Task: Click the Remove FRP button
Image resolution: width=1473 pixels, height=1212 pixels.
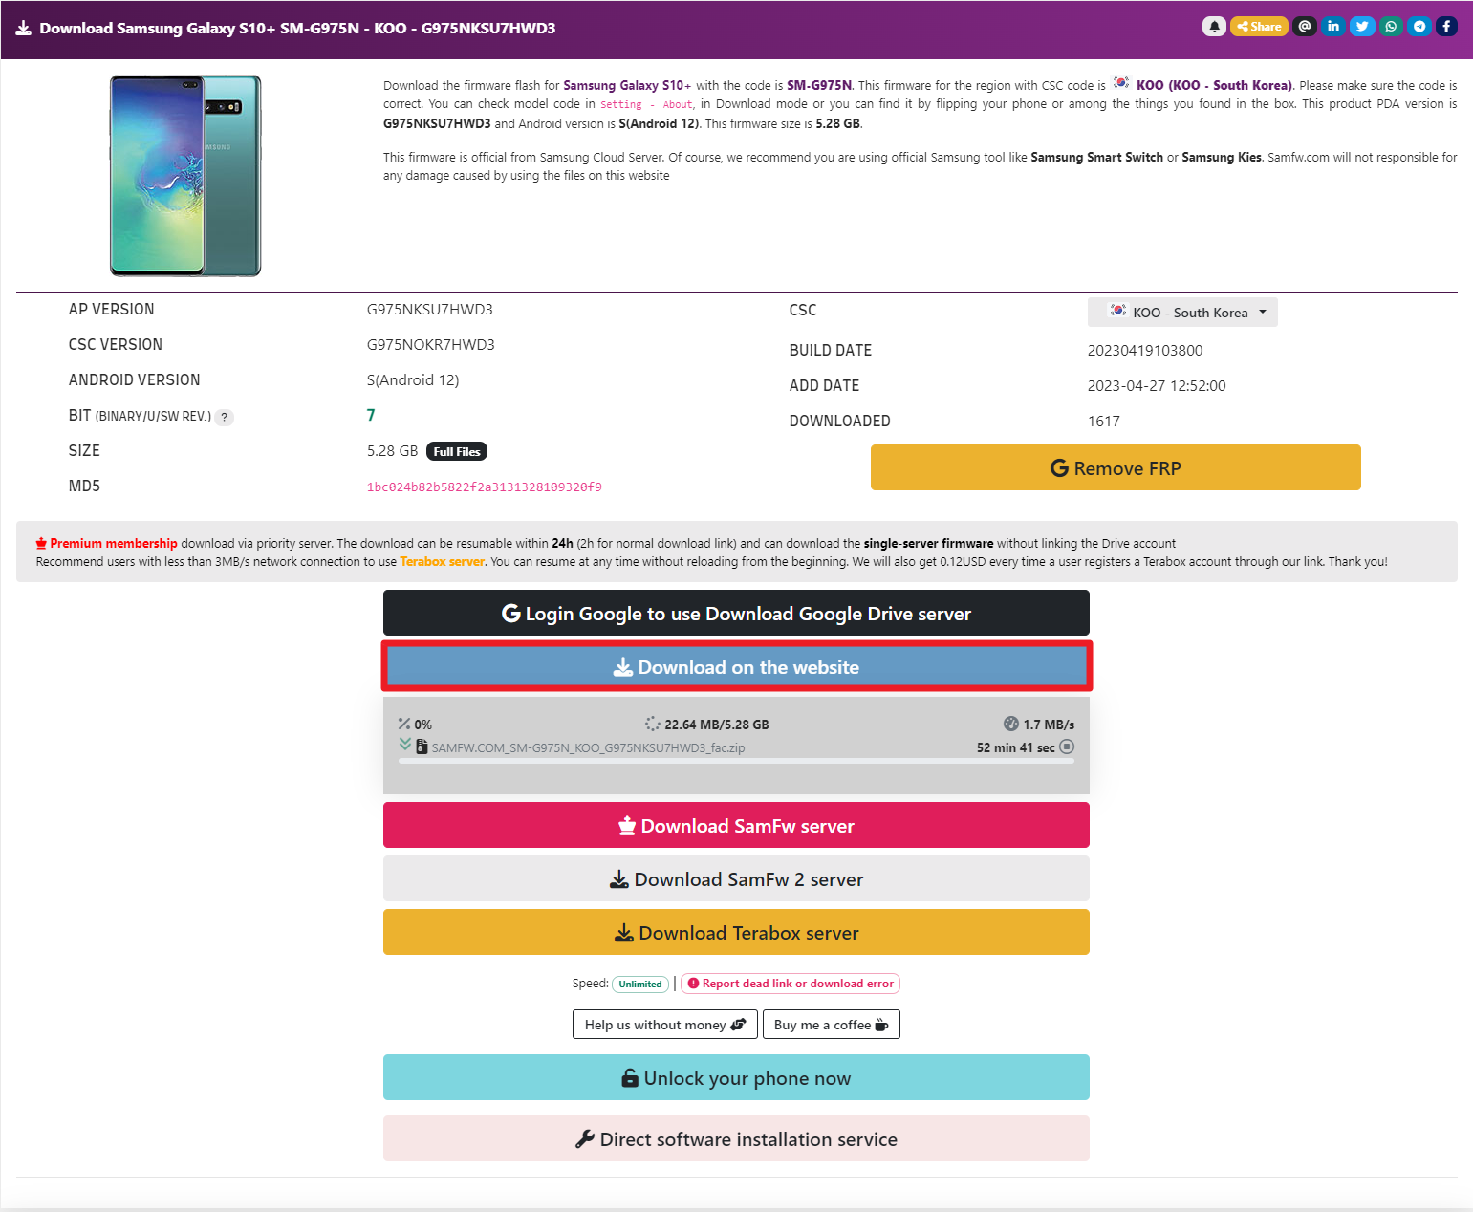Action: click(x=1116, y=467)
